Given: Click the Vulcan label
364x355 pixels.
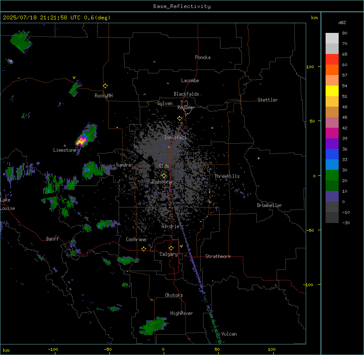Looking at the screenshot, I should tap(229, 334).
